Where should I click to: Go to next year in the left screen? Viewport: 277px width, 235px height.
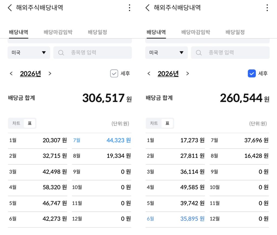50,73
